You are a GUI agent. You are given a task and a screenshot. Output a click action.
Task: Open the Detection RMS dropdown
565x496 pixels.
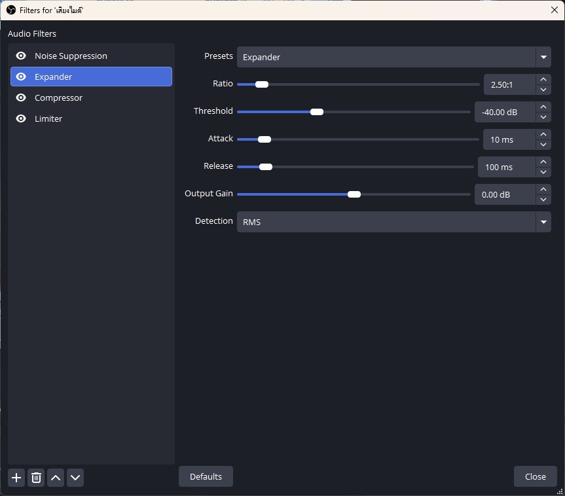pos(394,222)
